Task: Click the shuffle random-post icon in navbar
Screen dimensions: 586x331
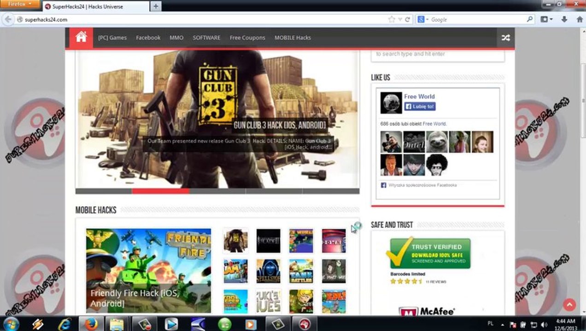Action: 506,38
